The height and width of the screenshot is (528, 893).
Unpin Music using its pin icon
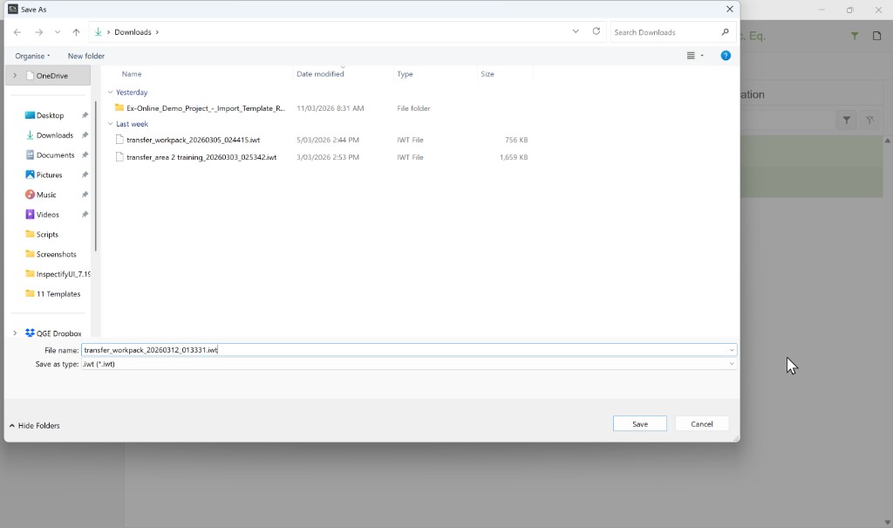[85, 195]
